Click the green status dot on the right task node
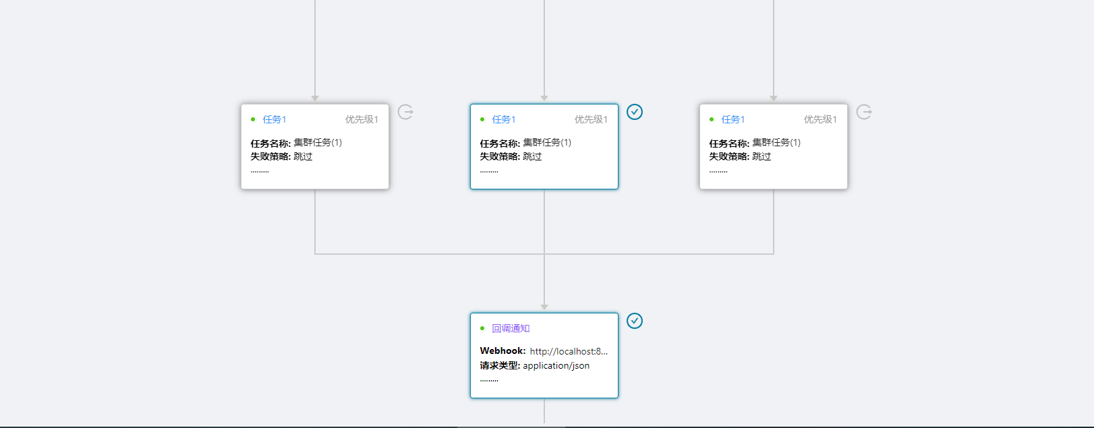 coord(712,120)
